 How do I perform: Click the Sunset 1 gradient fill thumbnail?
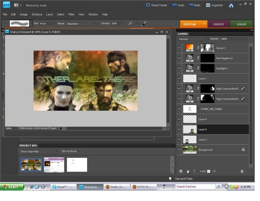tap(190, 48)
